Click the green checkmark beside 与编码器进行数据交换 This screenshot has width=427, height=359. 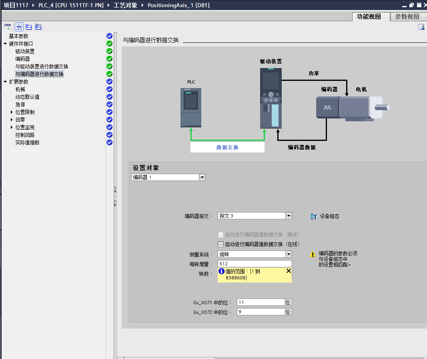(110, 74)
